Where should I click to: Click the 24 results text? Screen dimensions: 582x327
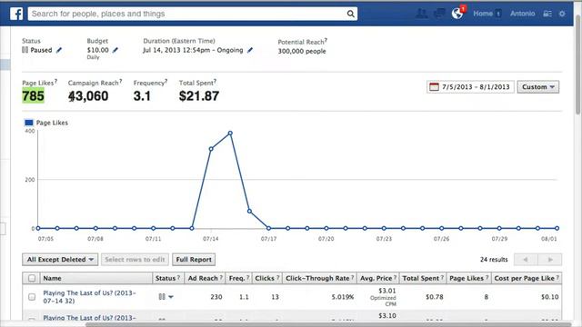[x=494, y=260]
